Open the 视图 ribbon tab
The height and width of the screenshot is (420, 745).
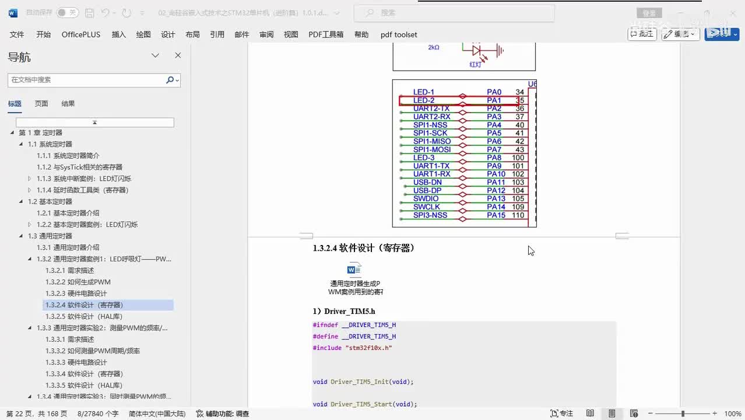291,34
